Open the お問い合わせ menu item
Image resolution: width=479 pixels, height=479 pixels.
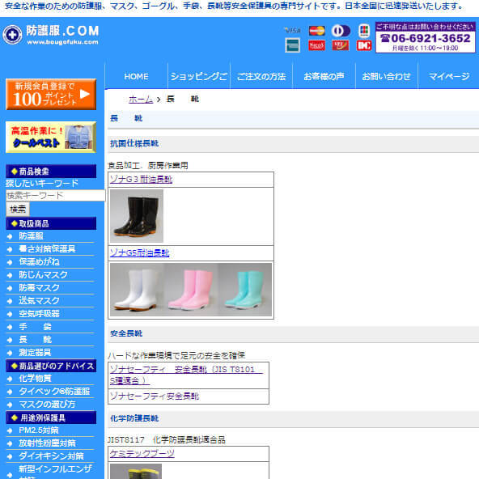point(387,76)
